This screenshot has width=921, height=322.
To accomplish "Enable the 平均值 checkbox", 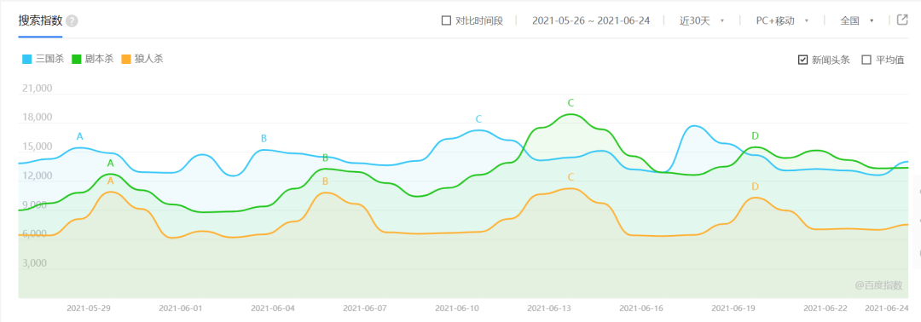I will point(866,60).
